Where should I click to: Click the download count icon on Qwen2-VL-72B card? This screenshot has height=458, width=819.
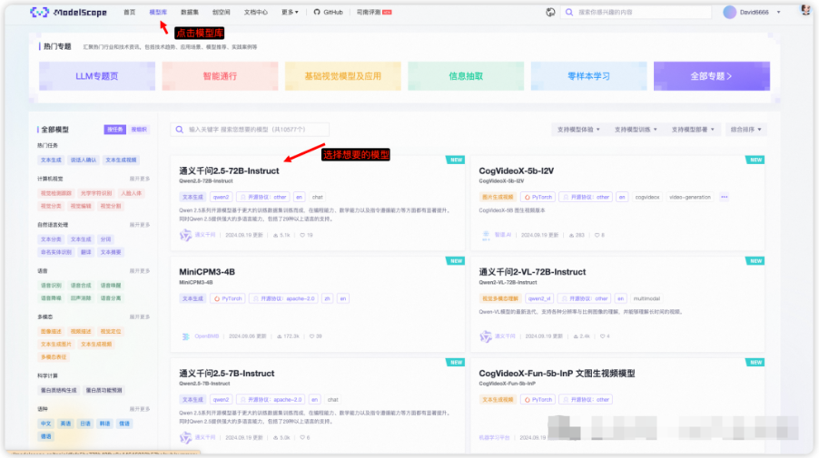point(576,336)
